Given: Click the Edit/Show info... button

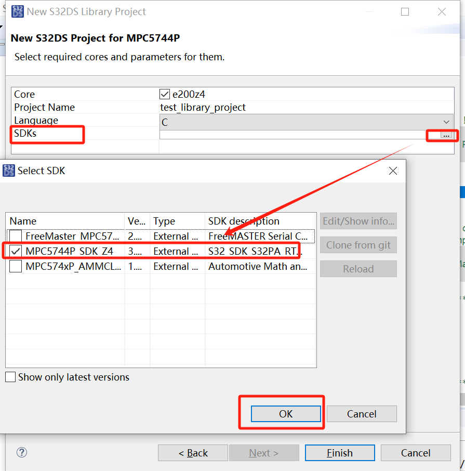Looking at the screenshot, I should click(x=358, y=221).
